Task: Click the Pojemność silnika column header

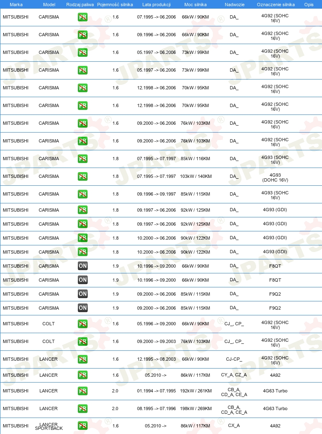Action: point(115,5)
